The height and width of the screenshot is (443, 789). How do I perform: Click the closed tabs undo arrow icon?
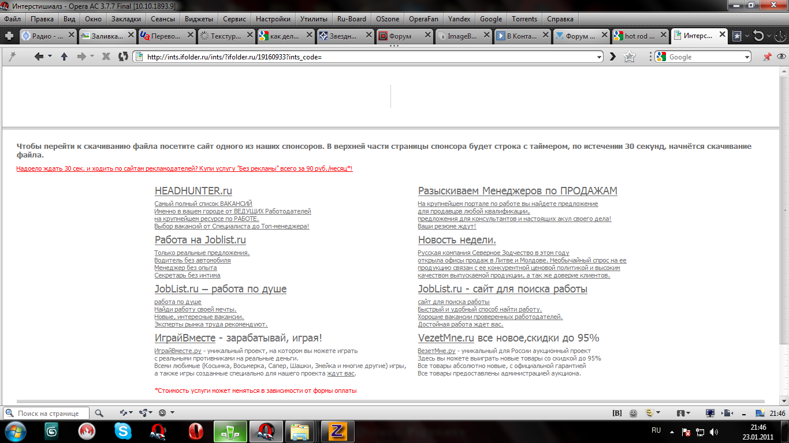coord(759,36)
